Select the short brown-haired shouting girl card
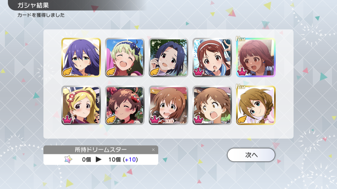The height and width of the screenshot is (189, 337). click(212, 105)
